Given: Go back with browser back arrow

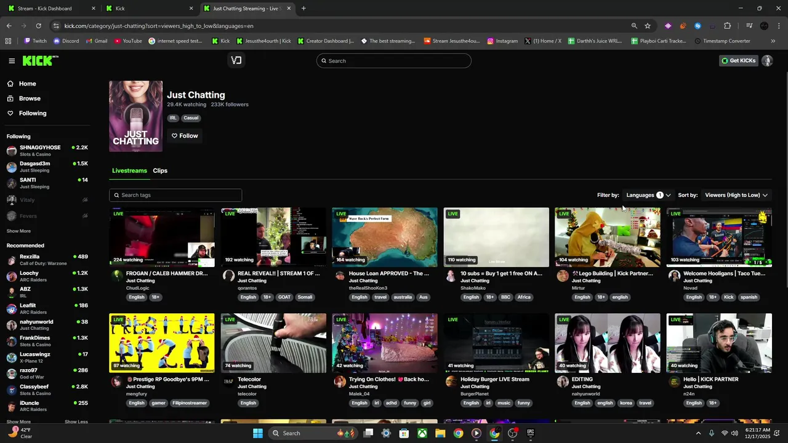Looking at the screenshot, I should (9, 26).
